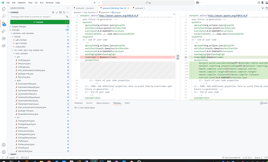268x162 pixels.
Task: Click the Refresh icon in CHANGES header
Action: coord(64,12)
